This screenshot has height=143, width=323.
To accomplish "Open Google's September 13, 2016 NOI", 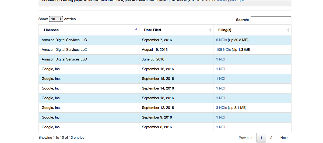I will pyautogui.click(x=220, y=98).
